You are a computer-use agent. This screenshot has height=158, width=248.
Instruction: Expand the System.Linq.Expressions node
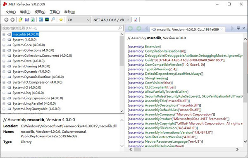[4, 98]
